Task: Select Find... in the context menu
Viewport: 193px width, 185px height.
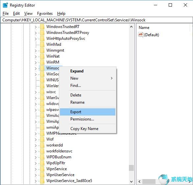Action: [x=88, y=86]
